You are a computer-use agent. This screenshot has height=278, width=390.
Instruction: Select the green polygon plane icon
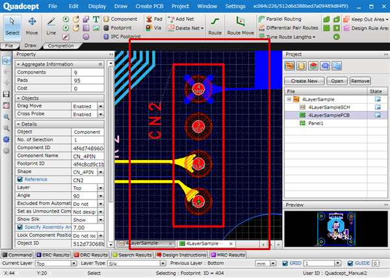[326, 19]
